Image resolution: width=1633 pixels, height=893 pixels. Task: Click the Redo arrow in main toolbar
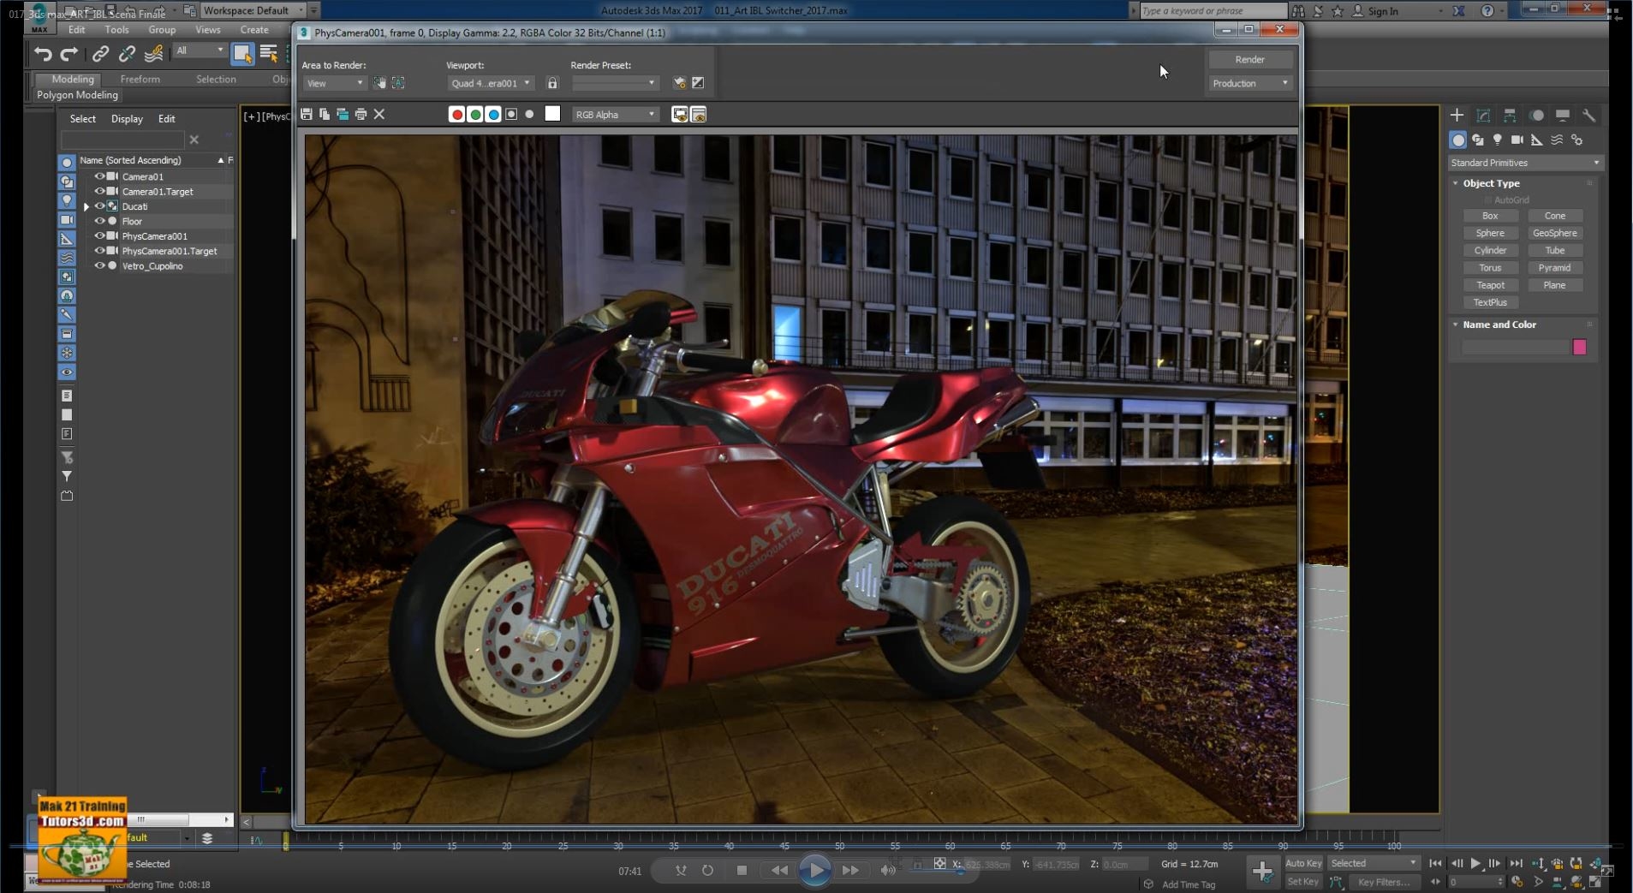(x=69, y=54)
